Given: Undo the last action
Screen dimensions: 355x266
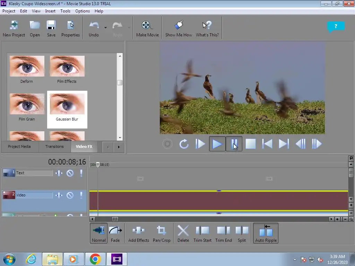Looking at the screenshot, I should [94, 28].
